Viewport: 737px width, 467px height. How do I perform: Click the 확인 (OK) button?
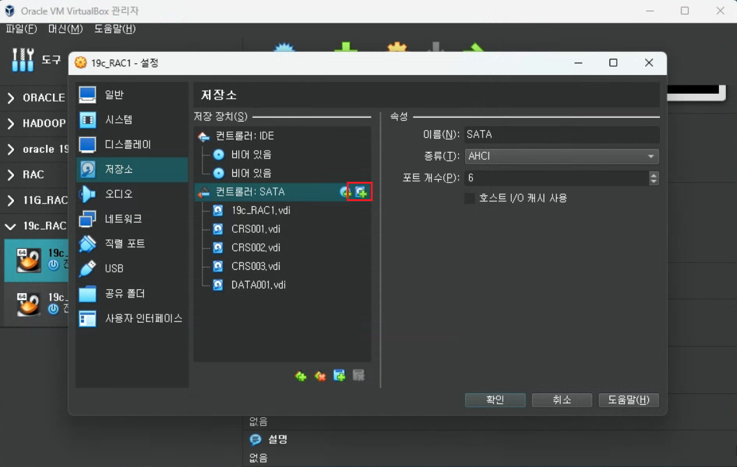(495, 400)
